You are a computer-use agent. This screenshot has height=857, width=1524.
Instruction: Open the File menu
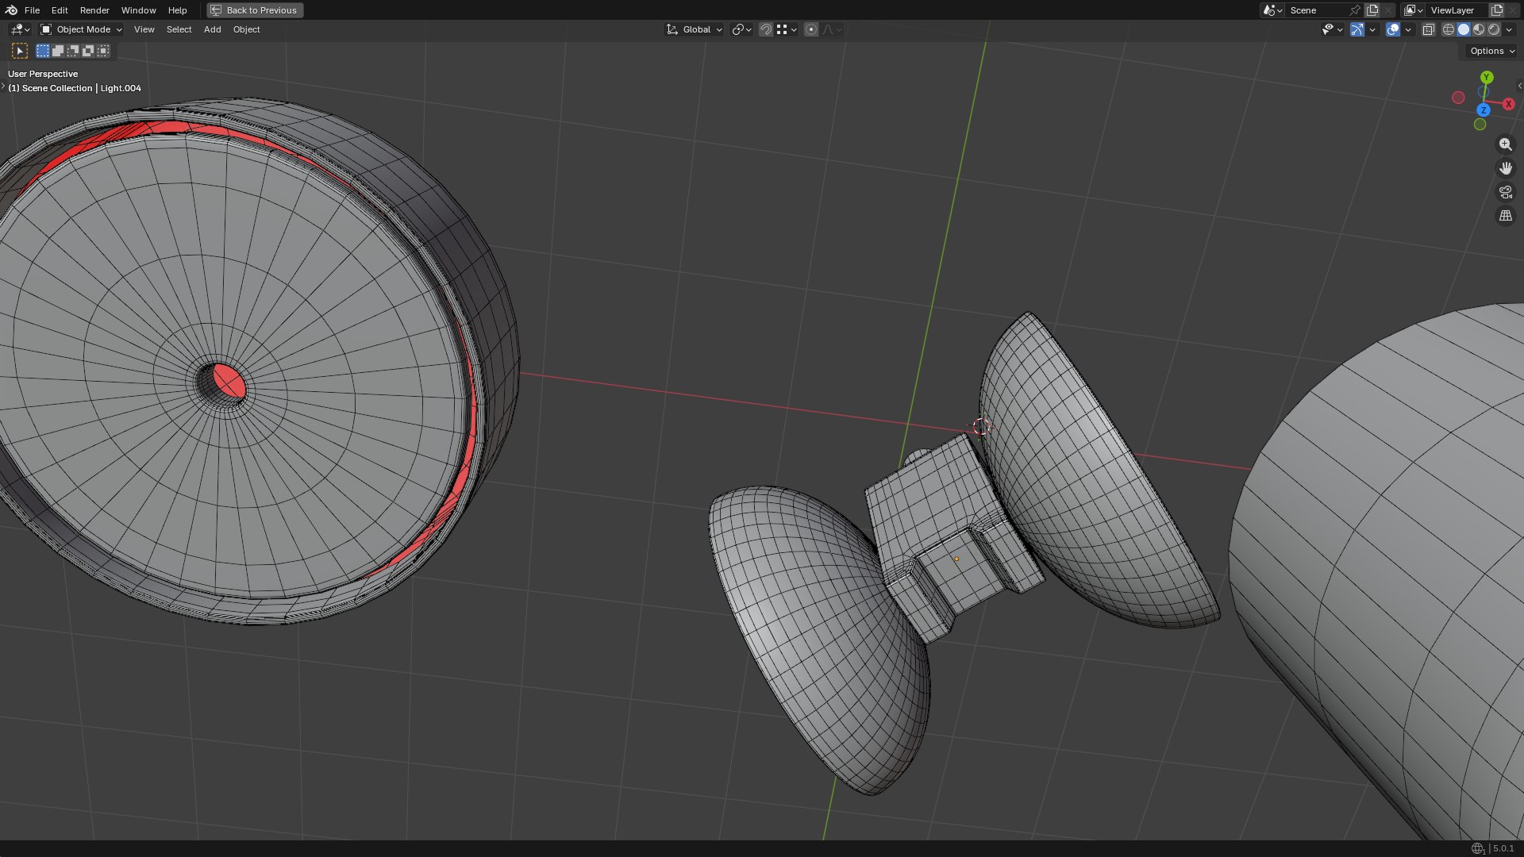[x=32, y=10]
